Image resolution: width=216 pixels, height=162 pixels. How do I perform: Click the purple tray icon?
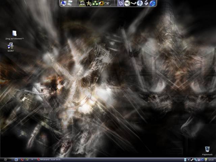(x=199, y=160)
